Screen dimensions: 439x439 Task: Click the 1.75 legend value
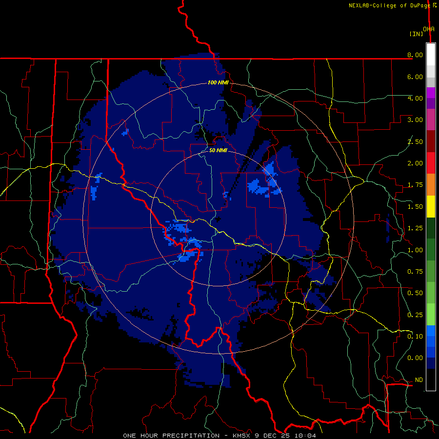(x=415, y=185)
